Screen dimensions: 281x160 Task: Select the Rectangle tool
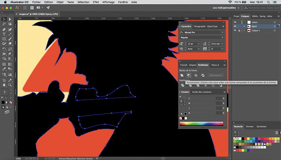tap(4, 39)
